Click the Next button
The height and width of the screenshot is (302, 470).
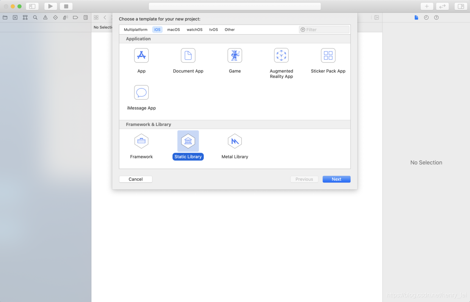(x=337, y=179)
